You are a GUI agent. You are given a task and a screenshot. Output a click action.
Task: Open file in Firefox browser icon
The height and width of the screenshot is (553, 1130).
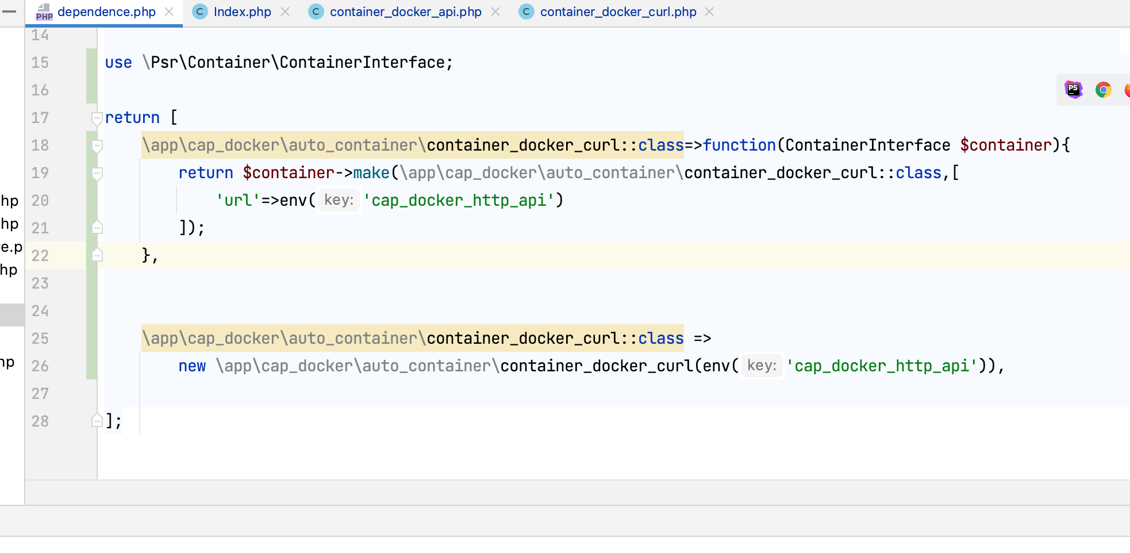pos(1127,90)
